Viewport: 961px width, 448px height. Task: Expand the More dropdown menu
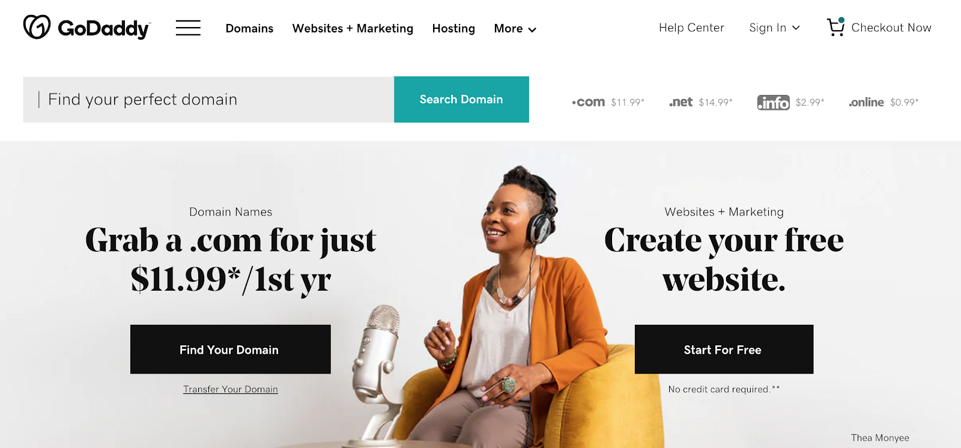point(515,28)
